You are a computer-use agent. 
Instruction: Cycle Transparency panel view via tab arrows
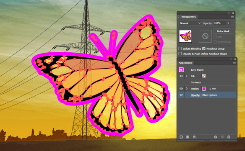pos(179,17)
